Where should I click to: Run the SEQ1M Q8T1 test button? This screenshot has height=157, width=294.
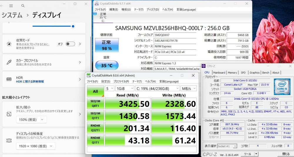tap(95, 103)
